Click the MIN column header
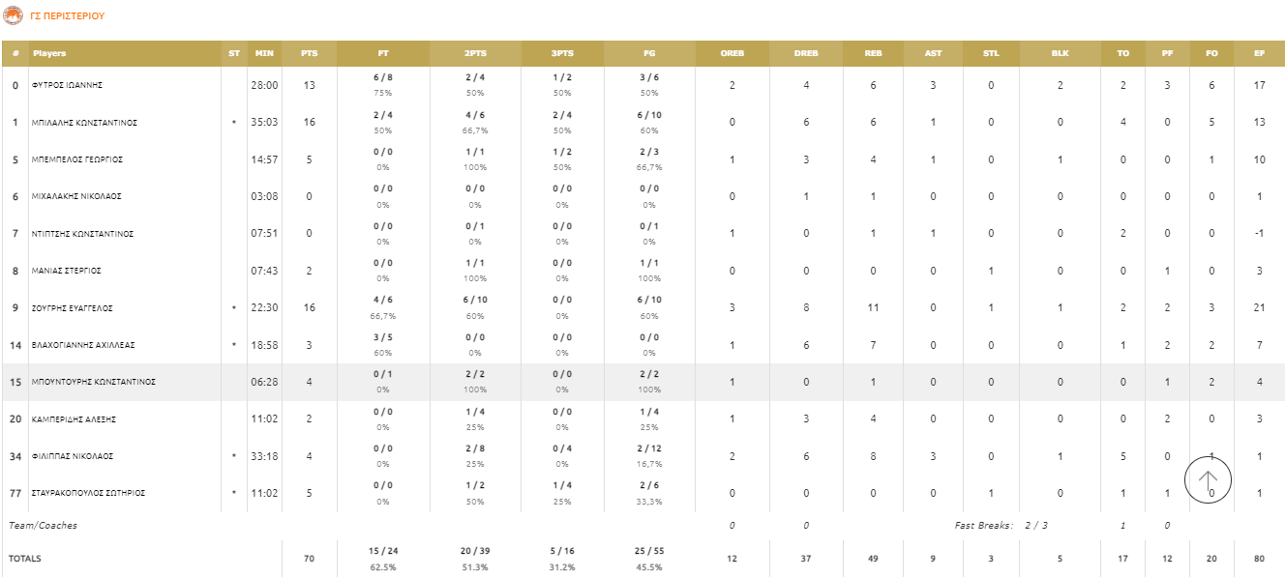The height and width of the screenshot is (577, 1285). pyautogui.click(x=264, y=53)
